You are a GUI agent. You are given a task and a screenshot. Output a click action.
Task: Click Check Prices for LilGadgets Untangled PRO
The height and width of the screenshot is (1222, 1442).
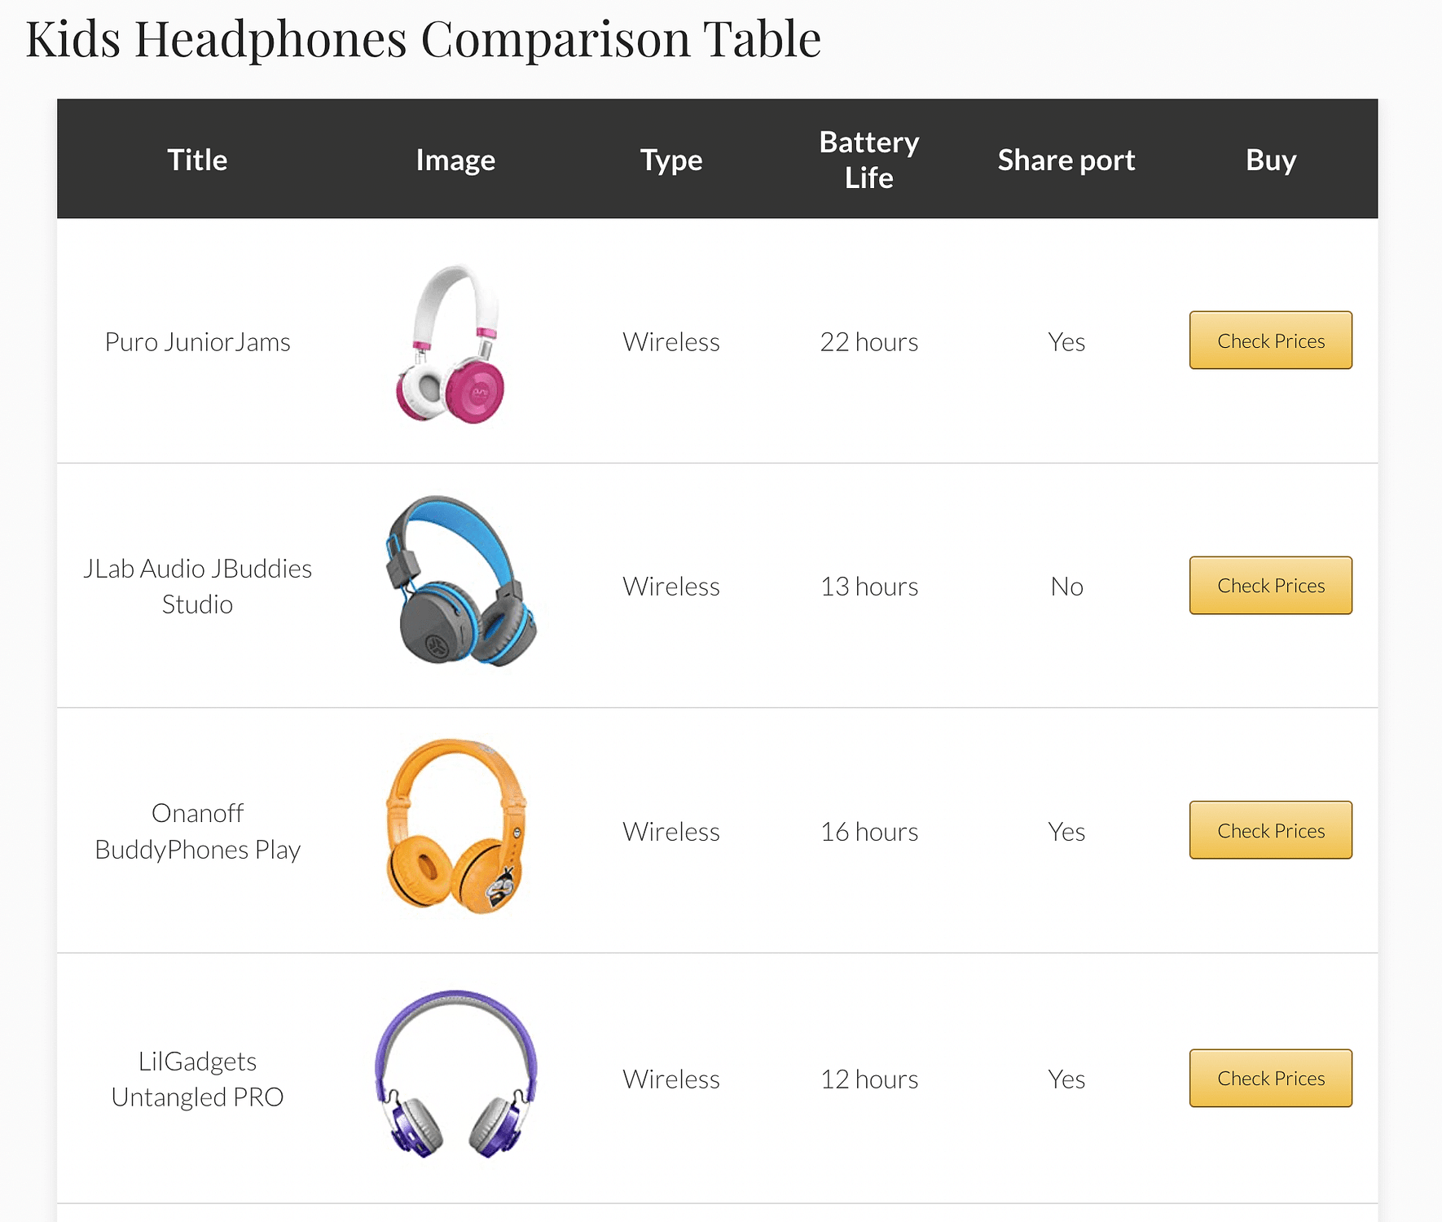(1270, 1078)
